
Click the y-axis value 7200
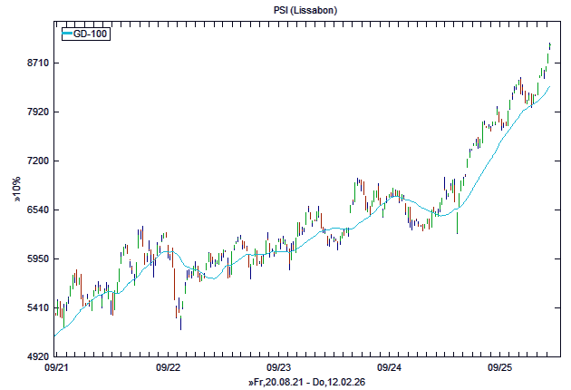38,161
